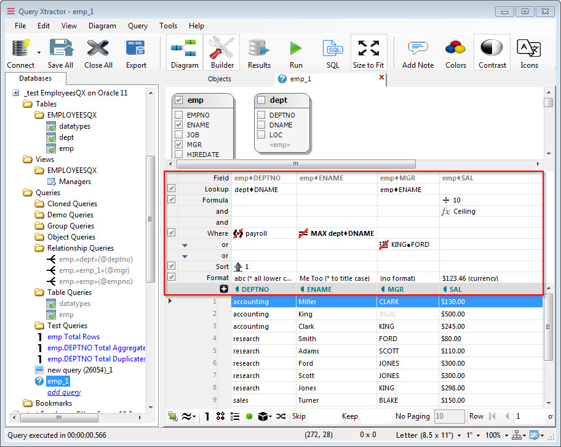Check the DNAME field checkbox

tap(261, 124)
